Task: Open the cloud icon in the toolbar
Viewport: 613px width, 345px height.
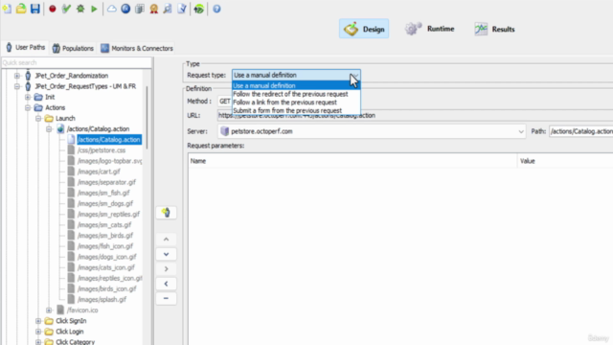Action: [112, 9]
